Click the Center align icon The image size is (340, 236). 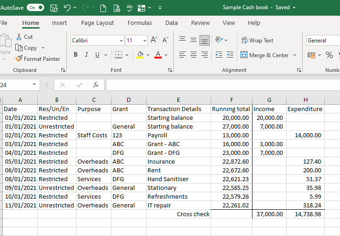[x=193, y=55]
